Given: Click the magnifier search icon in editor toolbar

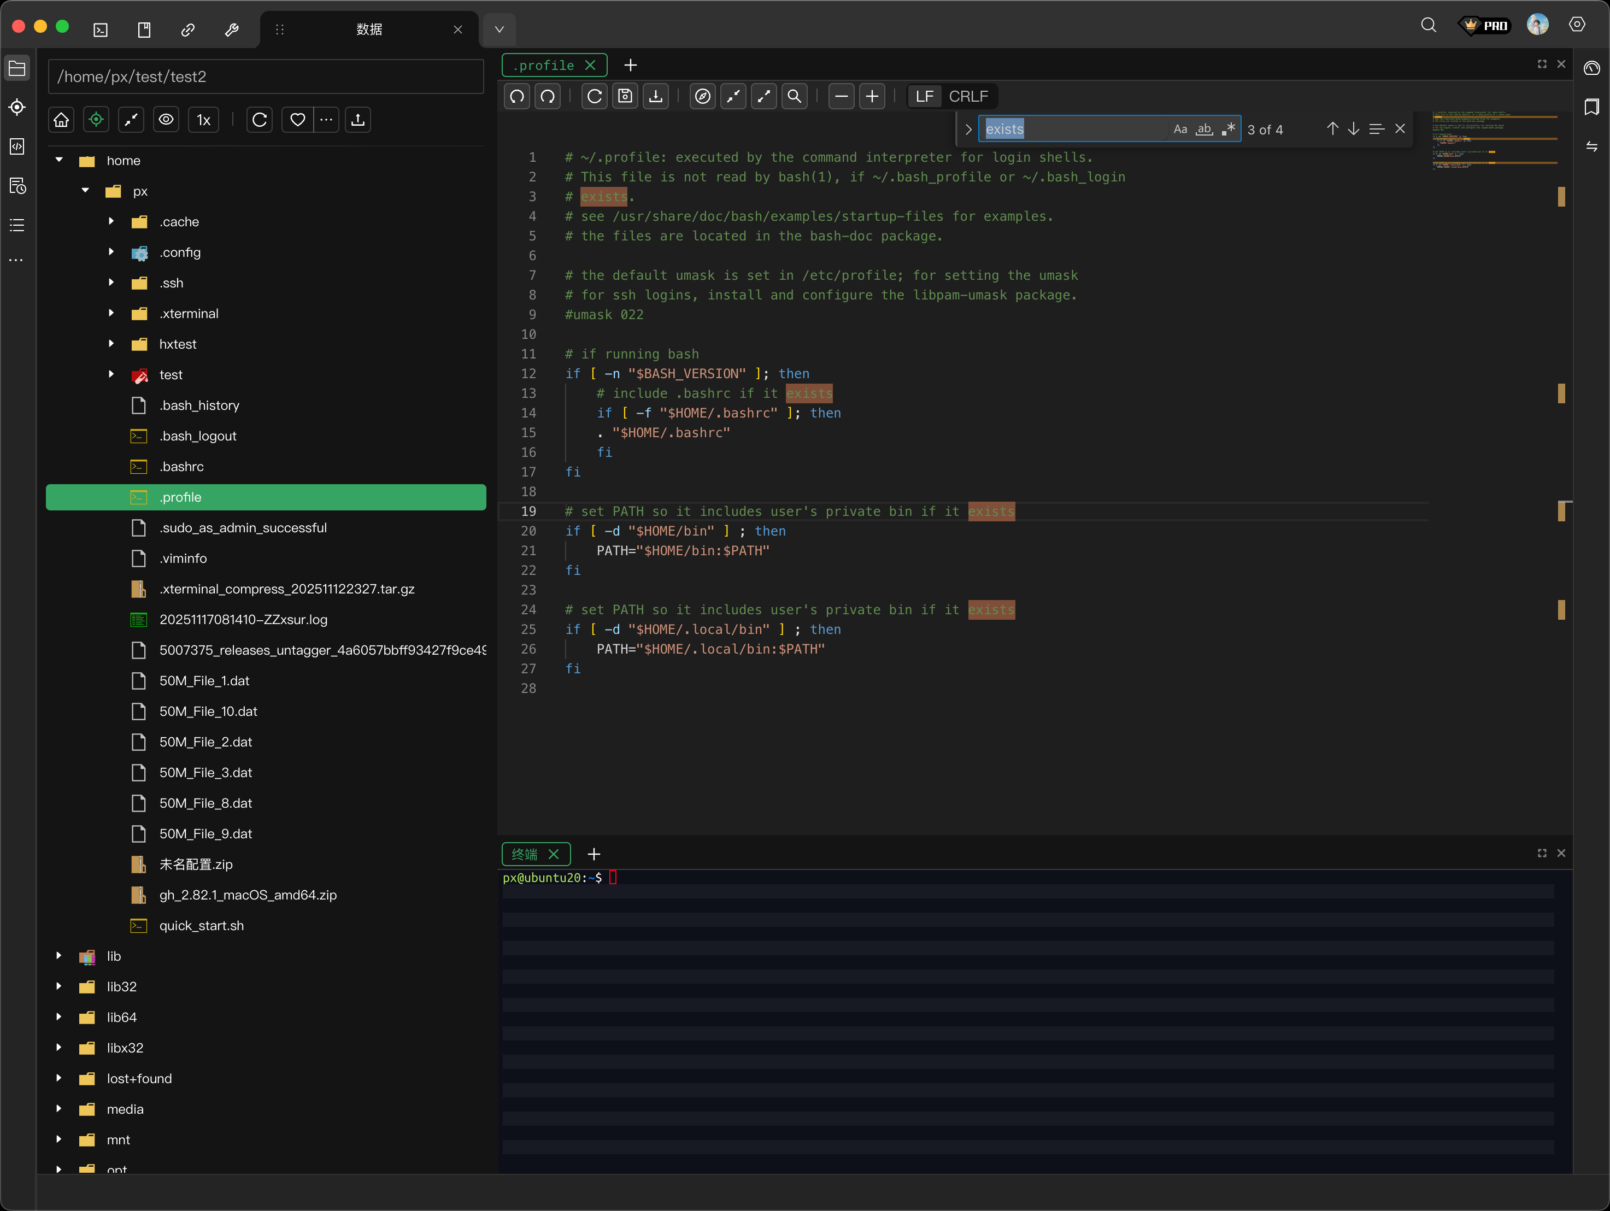Looking at the screenshot, I should click(x=794, y=96).
